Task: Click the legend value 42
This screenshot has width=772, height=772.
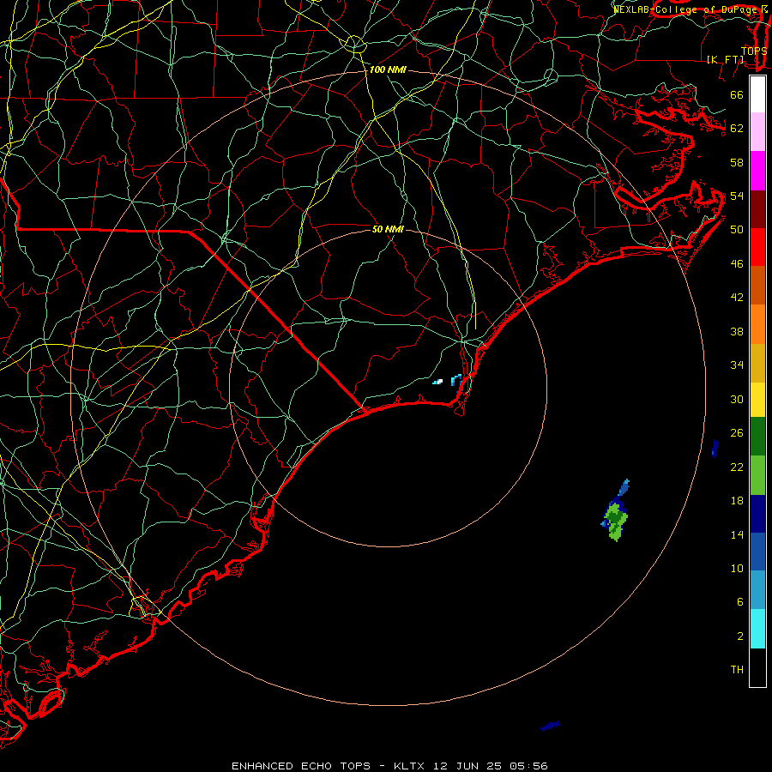Action: coord(737,298)
